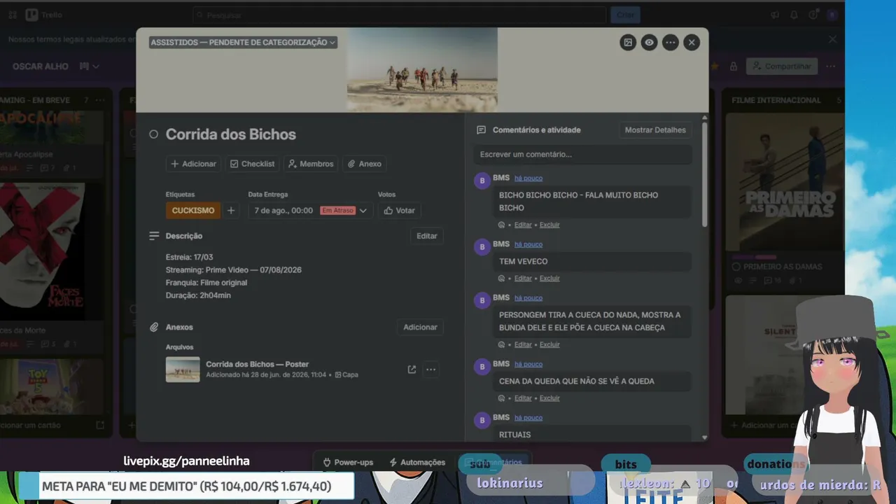896x504 pixels.
Task: Star the board with the star icon
Action: tap(715, 66)
